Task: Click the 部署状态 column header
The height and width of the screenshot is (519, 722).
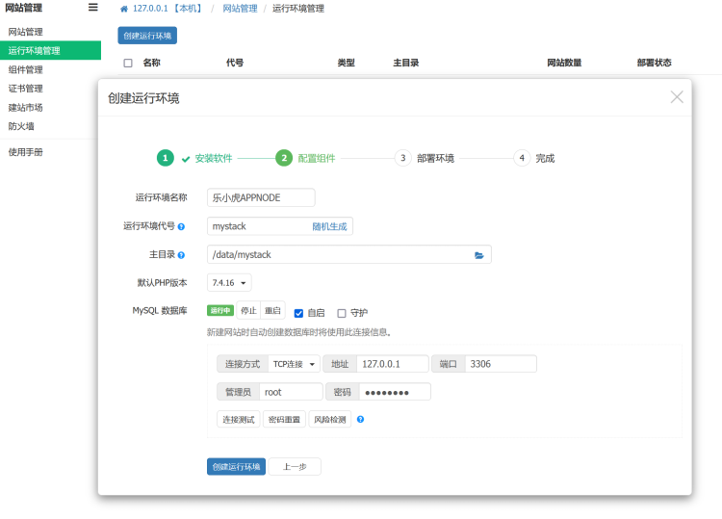Action: [655, 64]
